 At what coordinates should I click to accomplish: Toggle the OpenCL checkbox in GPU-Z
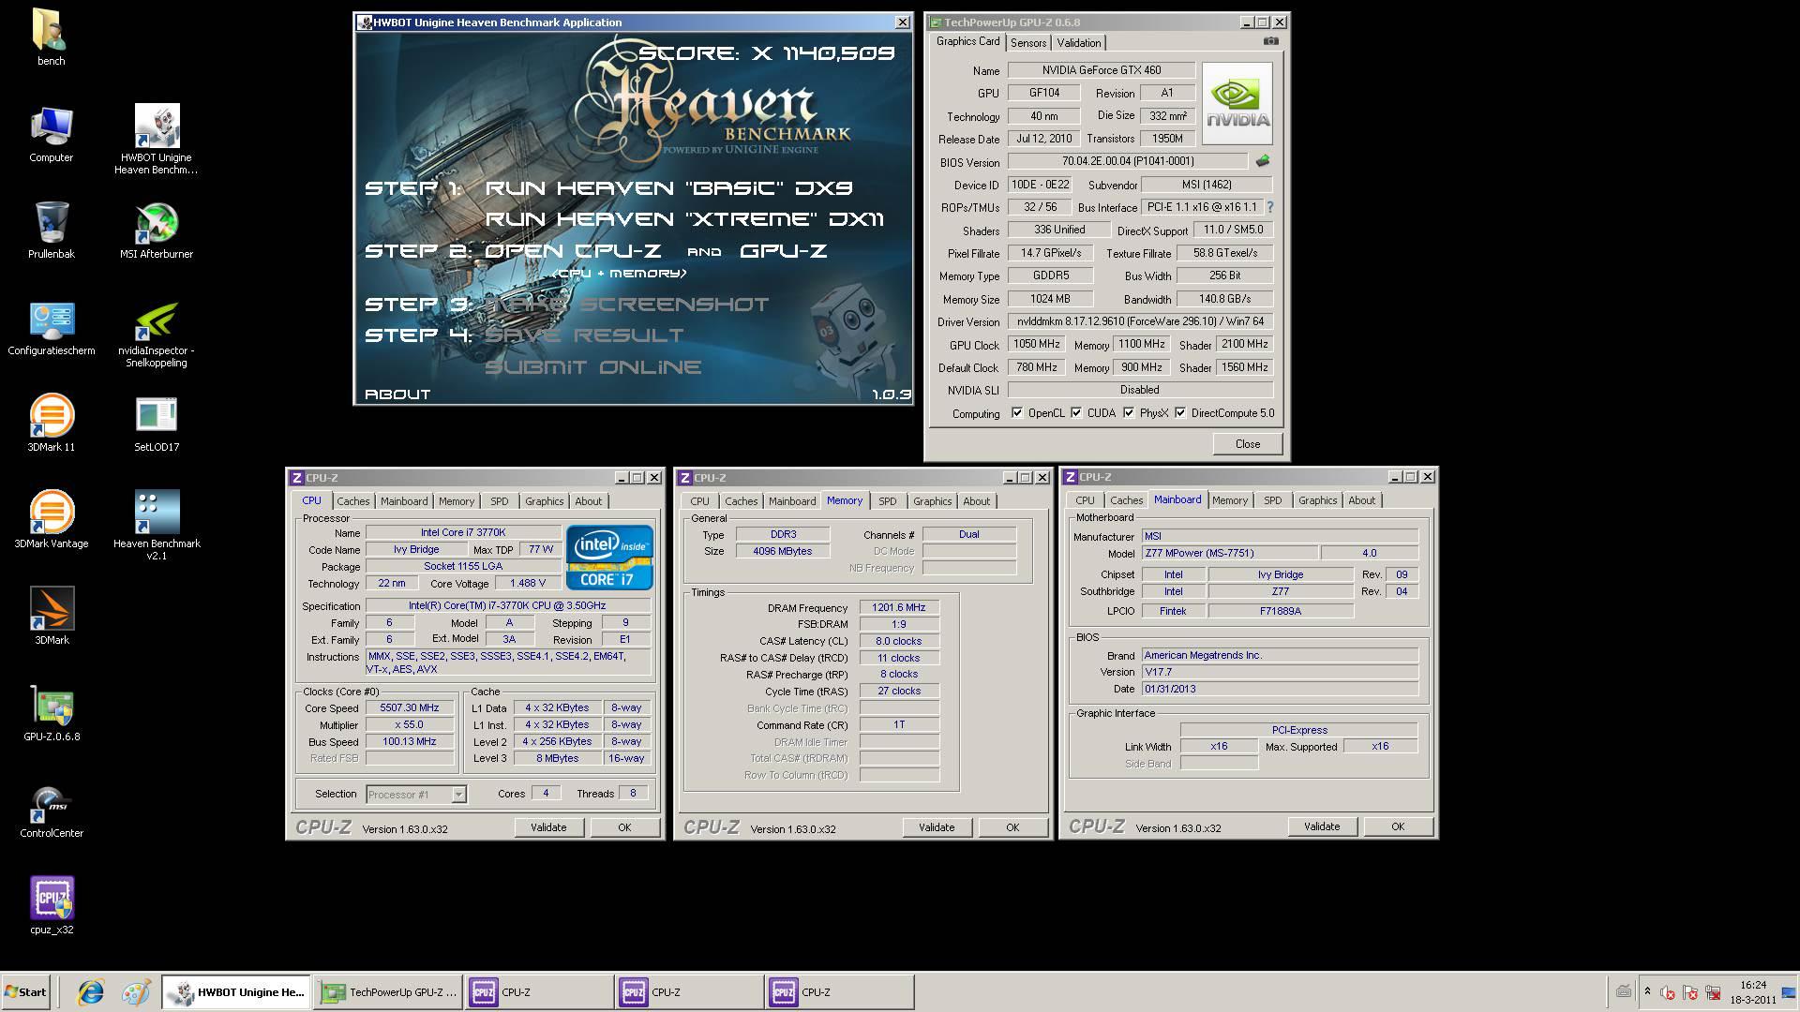[x=1017, y=413]
